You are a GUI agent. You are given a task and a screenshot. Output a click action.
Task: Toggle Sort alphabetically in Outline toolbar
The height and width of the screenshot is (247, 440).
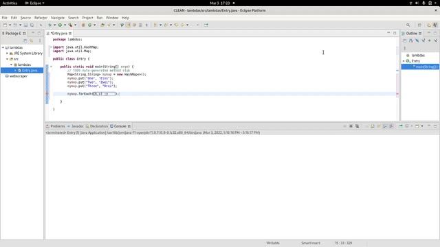pyautogui.click(x=411, y=41)
